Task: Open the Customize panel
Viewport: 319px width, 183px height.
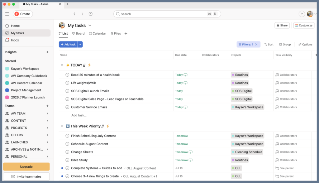Action: [x=304, y=26]
